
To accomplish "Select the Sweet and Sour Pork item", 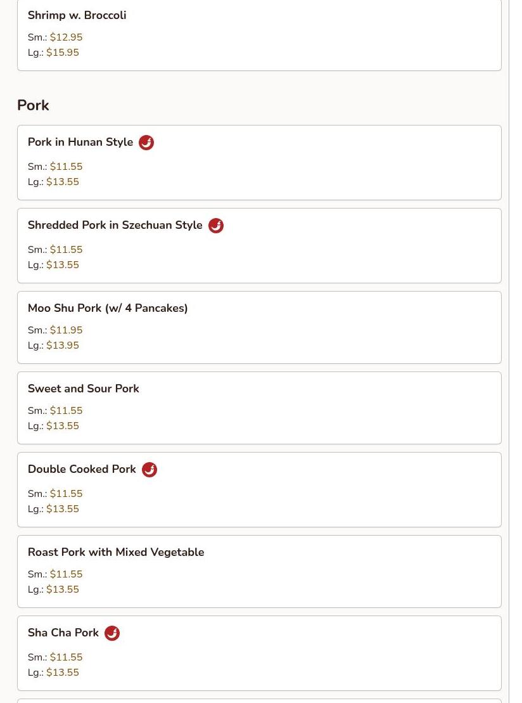I will [259, 408].
